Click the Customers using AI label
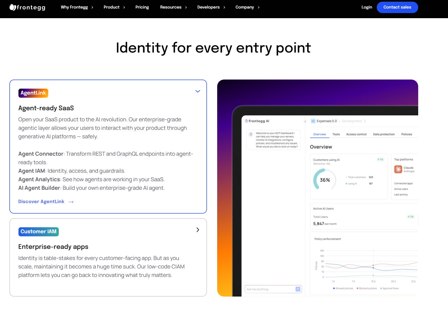This screenshot has width=448, height=321. click(326, 160)
